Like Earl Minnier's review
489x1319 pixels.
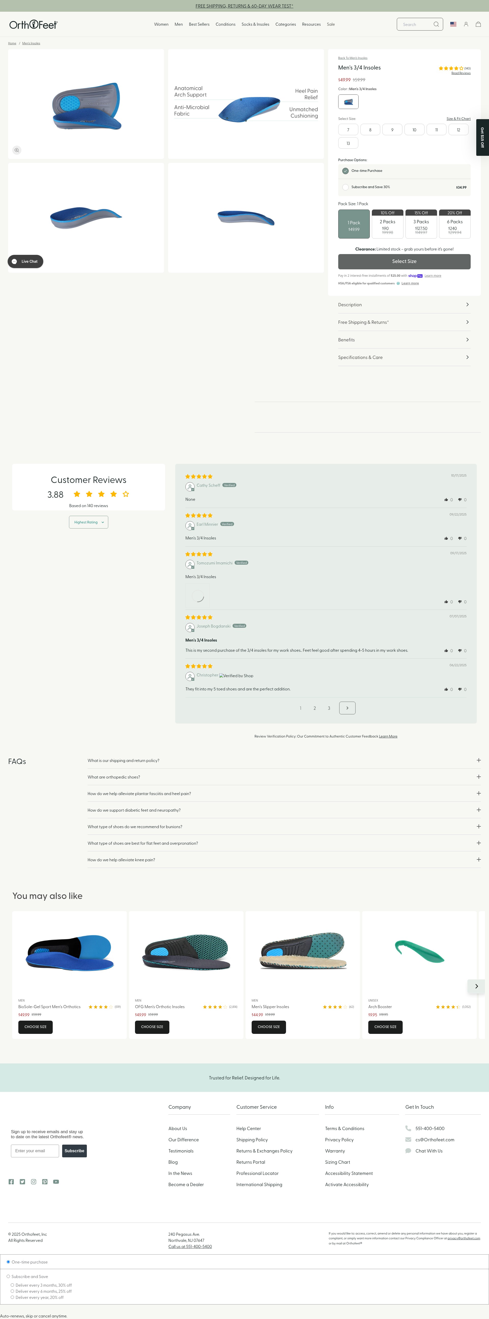tap(446, 538)
